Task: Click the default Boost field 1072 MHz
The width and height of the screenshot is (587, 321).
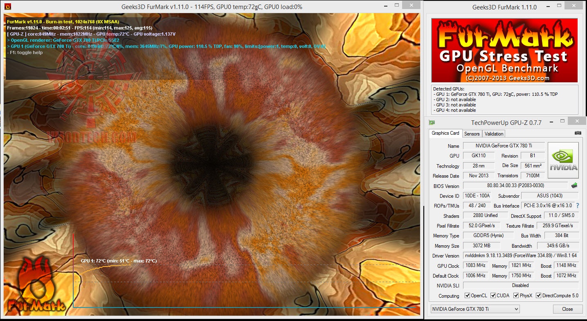Action: coord(567,276)
